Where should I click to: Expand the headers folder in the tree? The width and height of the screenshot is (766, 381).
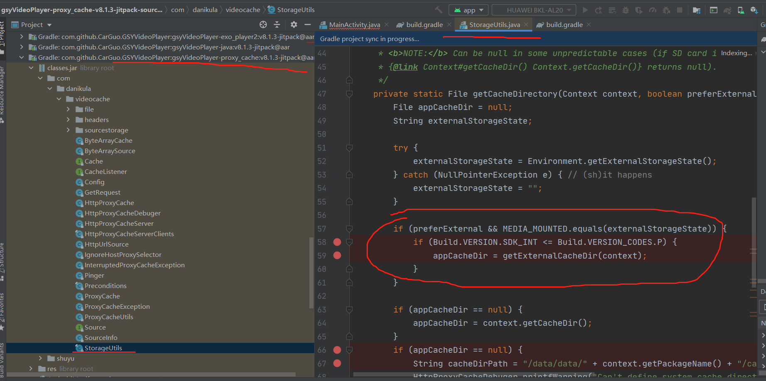click(68, 120)
